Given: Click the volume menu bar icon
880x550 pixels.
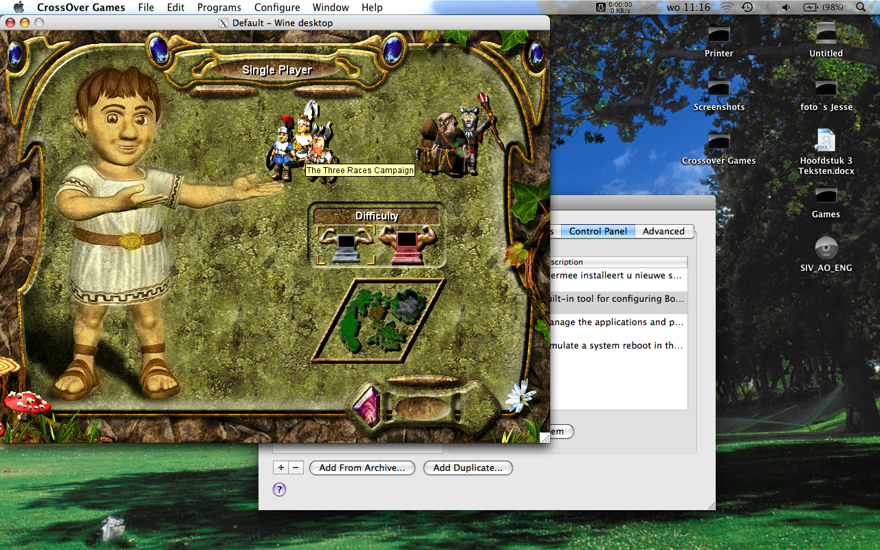Looking at the screenshot, I should (x=786, y=8).
